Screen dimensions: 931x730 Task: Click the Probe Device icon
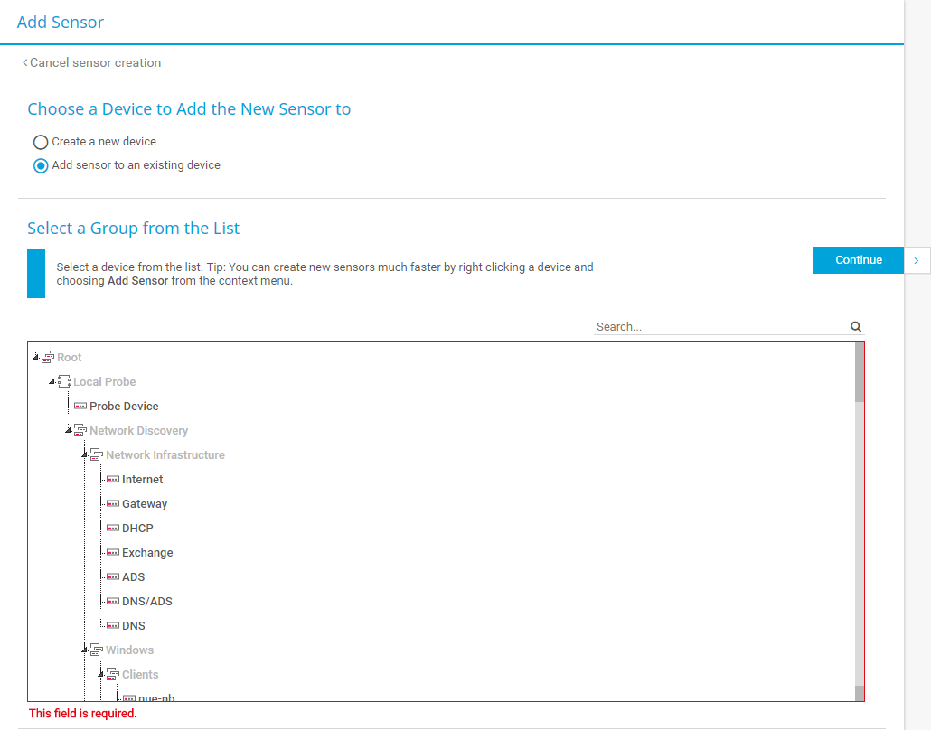pyautogui.click(x=80, y=407)
